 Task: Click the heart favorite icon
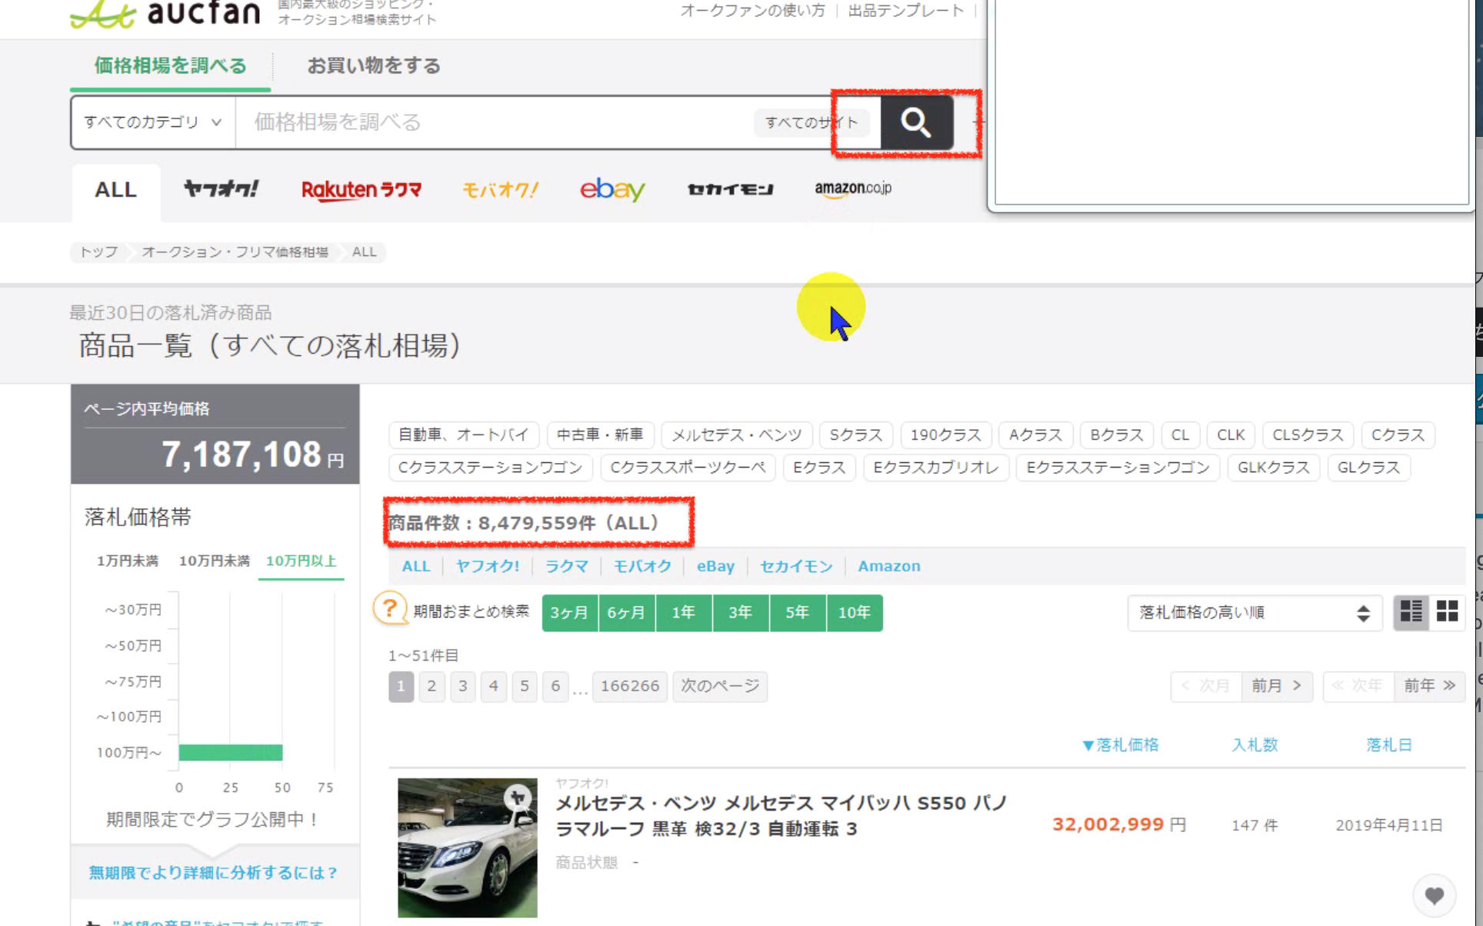coord(1434,895)
